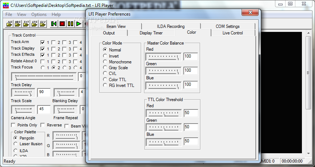Close the LFI Player Preferences dialog
The height and width of the screenshot is (167, 315).
tap(250, 12)
